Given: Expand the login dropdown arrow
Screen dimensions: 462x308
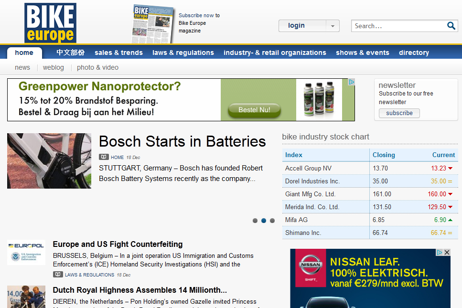Looking at the screenshot, I should 333,26.
